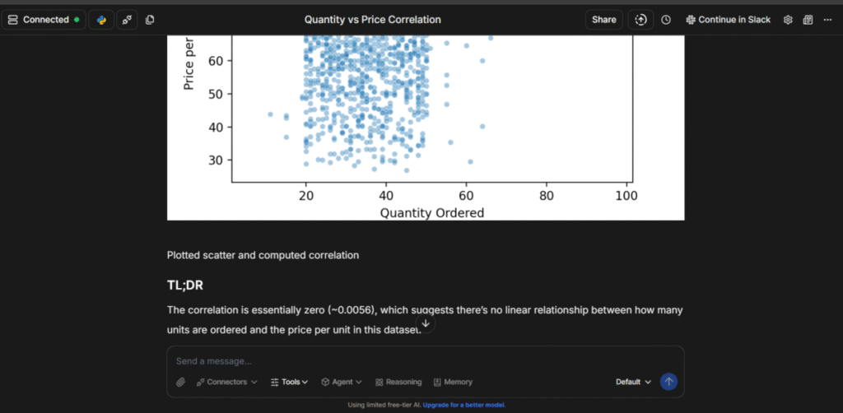Image resolution: width=843 pixels, height=413 pixels.
Task: Click the notebook panel icon
Action: point(808,20)
